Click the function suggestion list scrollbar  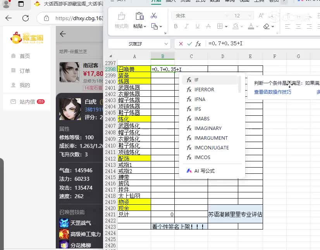239,84
